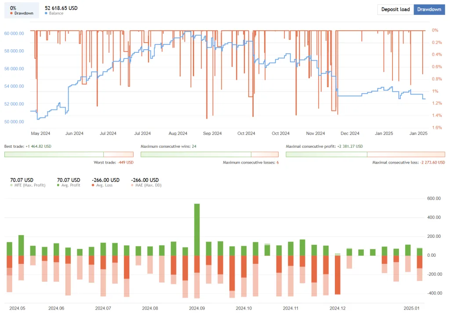The width and height of the screenshot is (450, 313).
Task: Click the best trade progress bar
Action: tap(68, 154)
